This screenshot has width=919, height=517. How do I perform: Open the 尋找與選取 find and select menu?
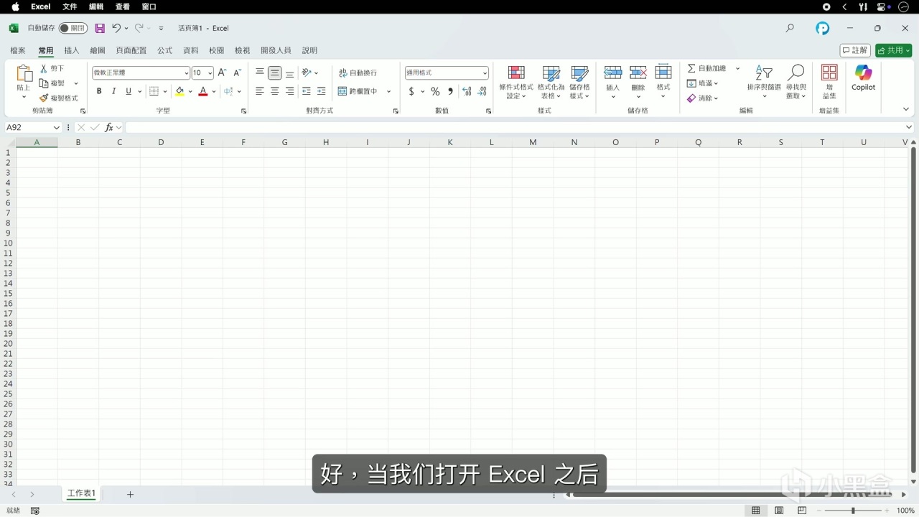click(796, 82)
